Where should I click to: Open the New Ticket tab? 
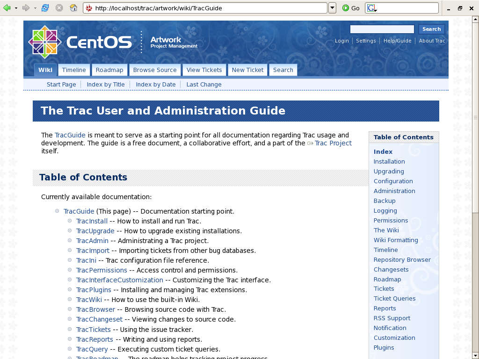coord(247,70)
